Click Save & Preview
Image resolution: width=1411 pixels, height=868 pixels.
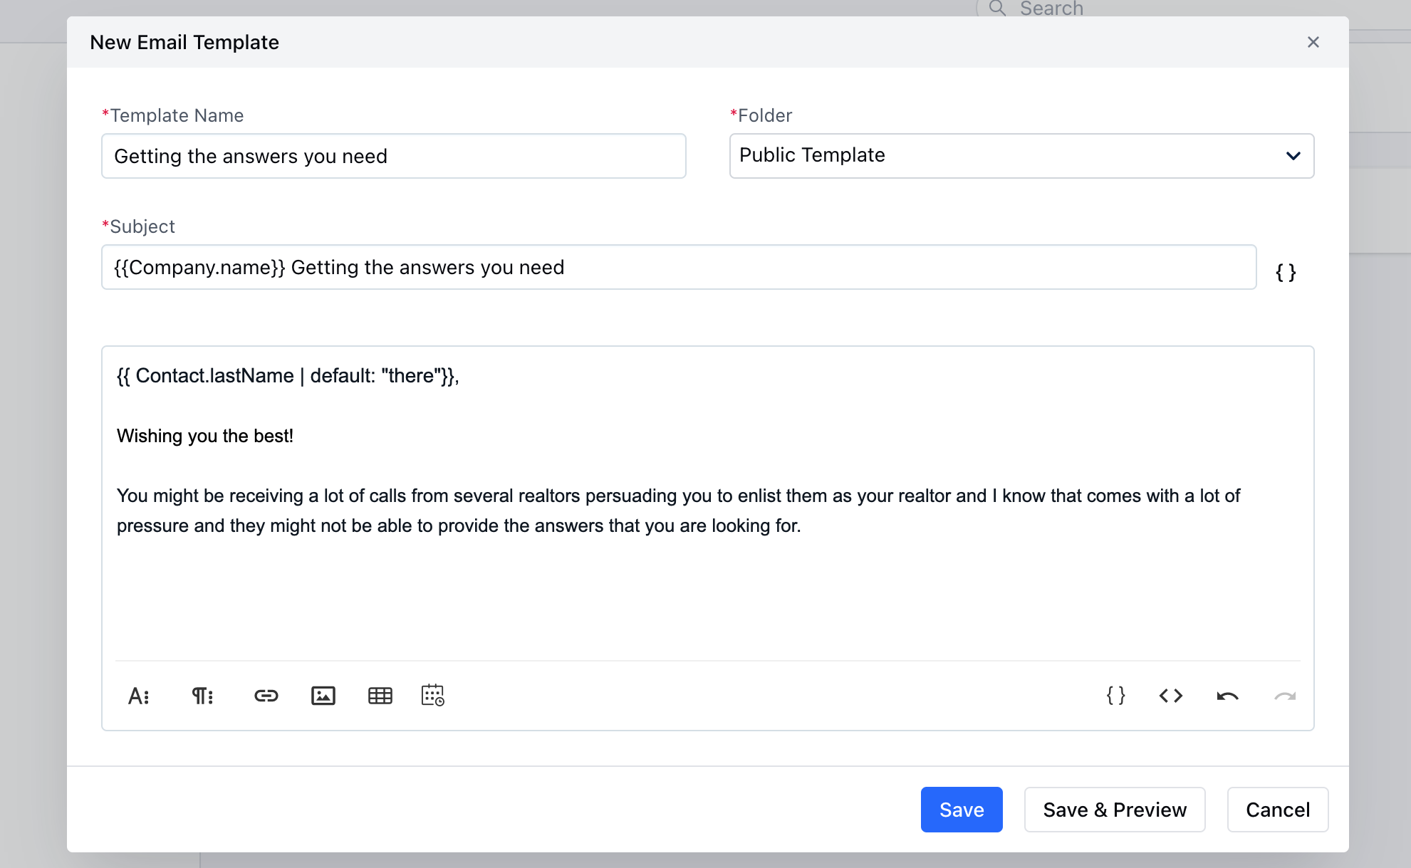pos(1114,810)
